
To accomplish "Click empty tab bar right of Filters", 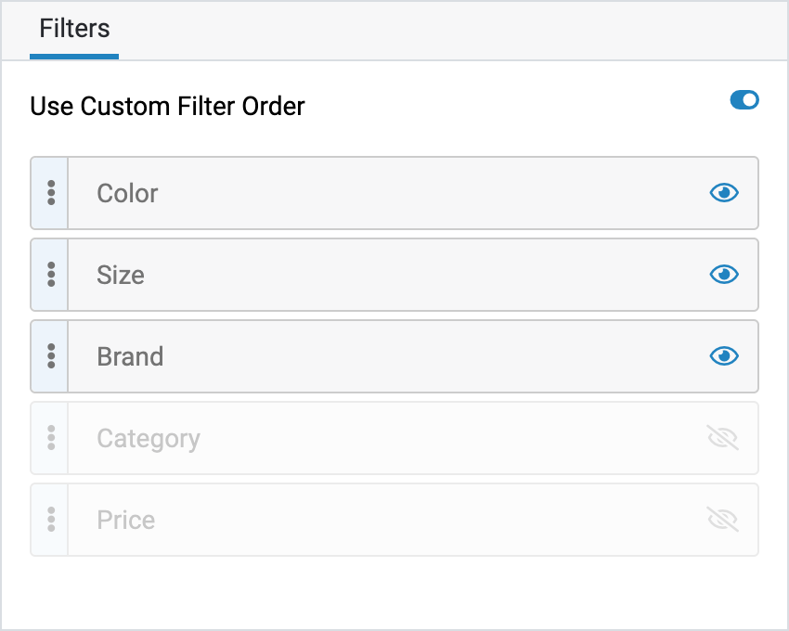I will click(x=446, y=30).
